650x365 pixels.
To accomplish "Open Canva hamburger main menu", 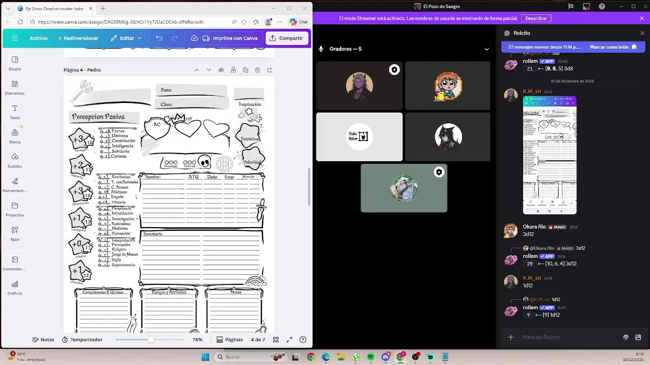I will point(15,38).
